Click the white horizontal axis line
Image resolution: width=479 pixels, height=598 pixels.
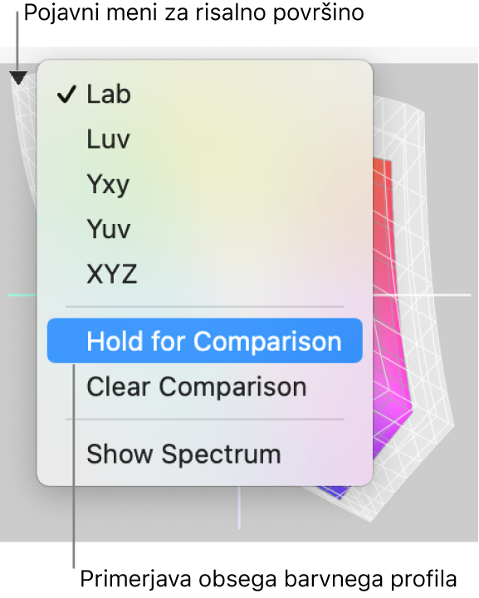click(x=422, y=294)
